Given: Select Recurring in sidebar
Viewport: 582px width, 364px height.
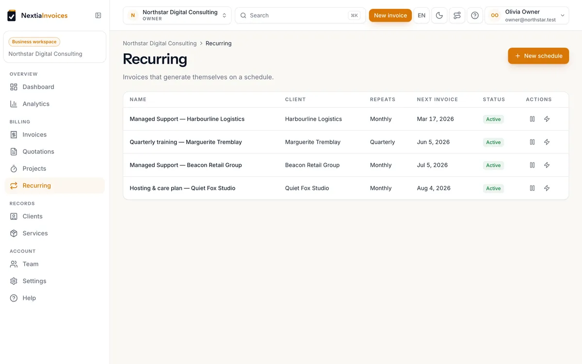Looking at the screenshot, I should (x=54, y=185).
